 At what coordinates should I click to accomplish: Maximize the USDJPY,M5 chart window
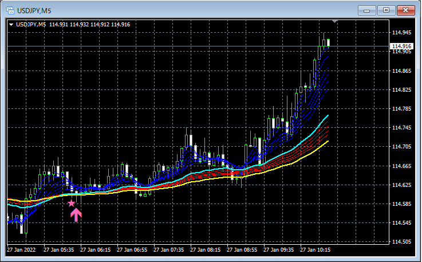(386, 10)
